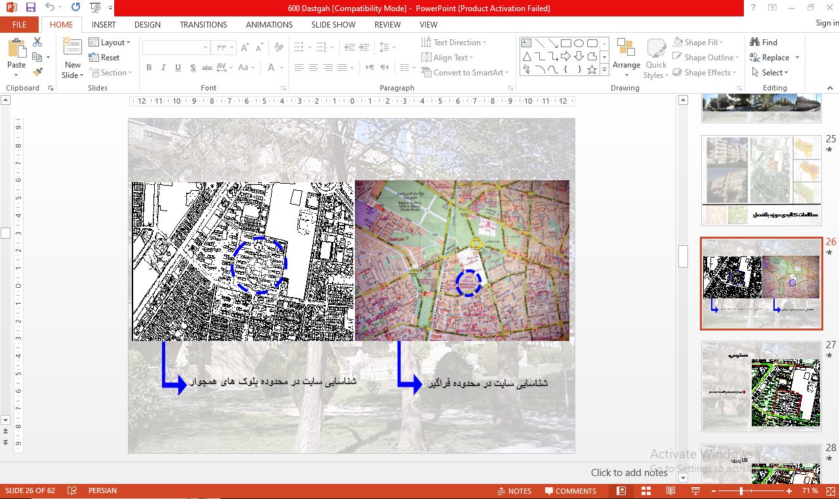Expand the Line Spacing dropdown
Image resolution: width=839 pixels, height=499 pixels.
coord(386,47)
